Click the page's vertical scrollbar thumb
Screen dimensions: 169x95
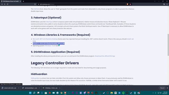click(x=168, y=45)
